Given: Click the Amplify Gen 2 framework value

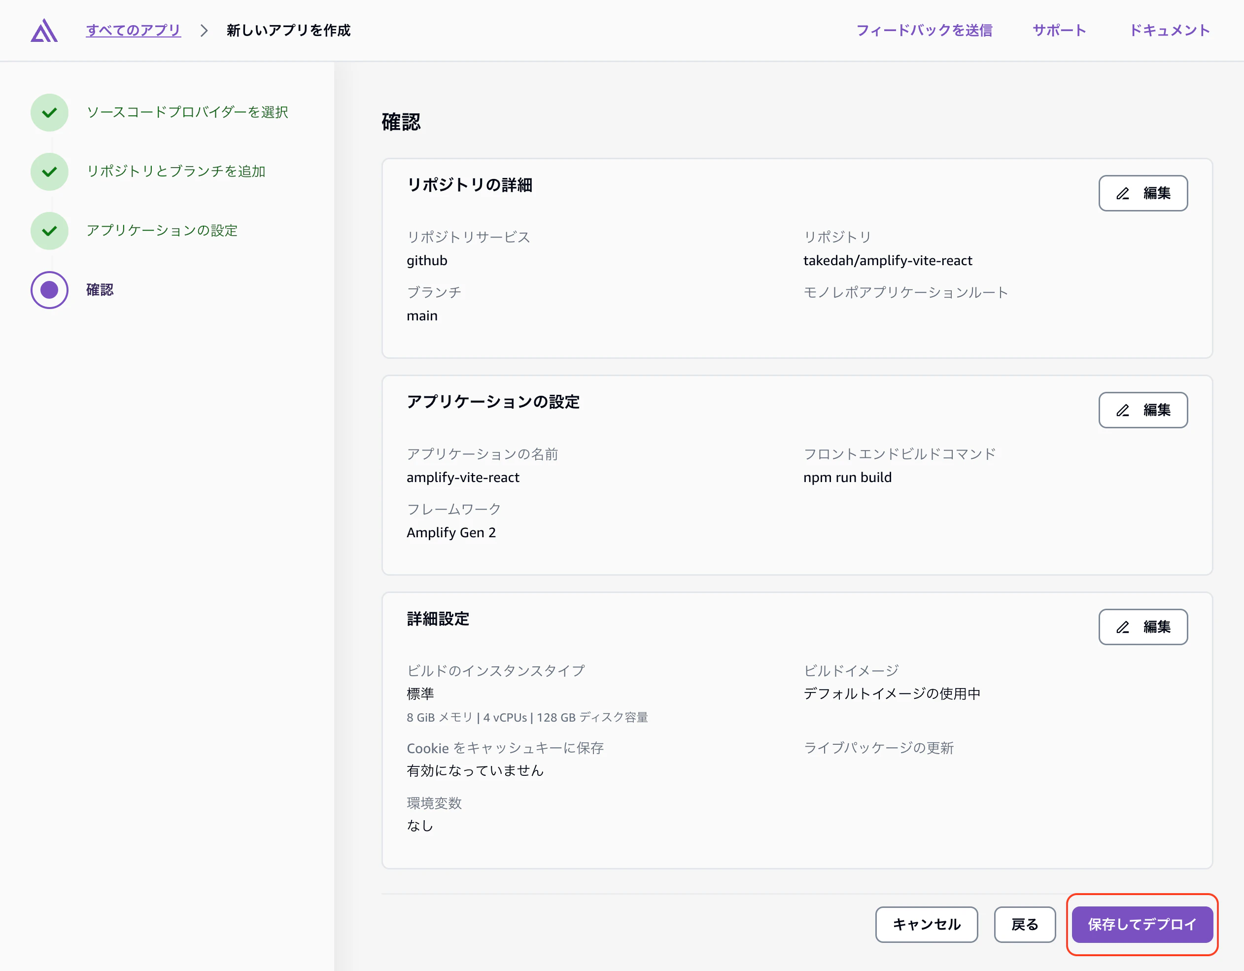Looking at the screenshot, I should pyautogui.click(x=451, y=533).
